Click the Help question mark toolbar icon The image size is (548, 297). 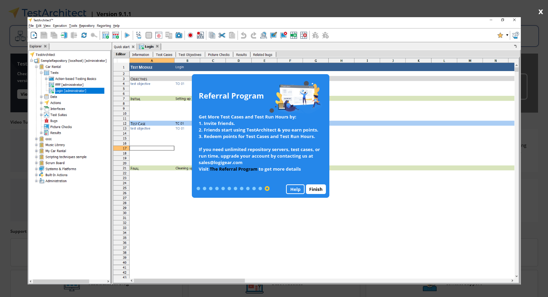pos(515,35)
